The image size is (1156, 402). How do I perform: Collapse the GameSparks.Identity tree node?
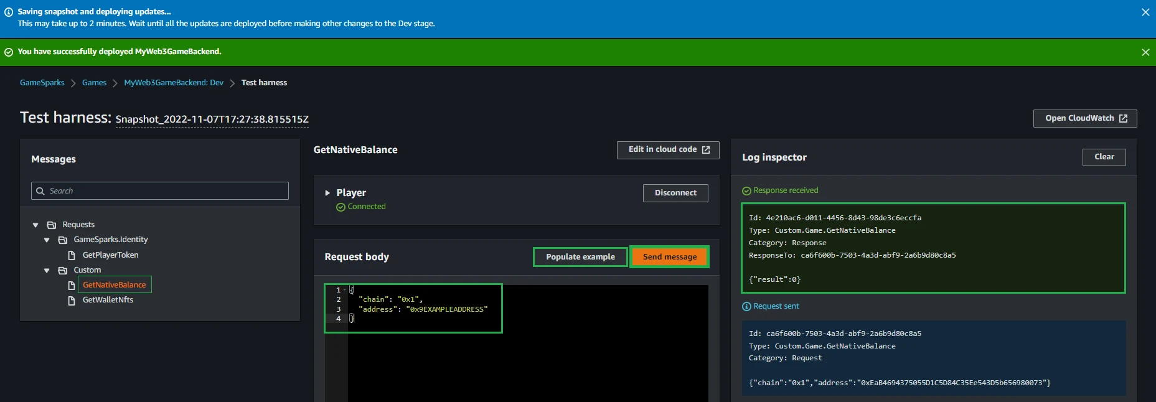47,240
